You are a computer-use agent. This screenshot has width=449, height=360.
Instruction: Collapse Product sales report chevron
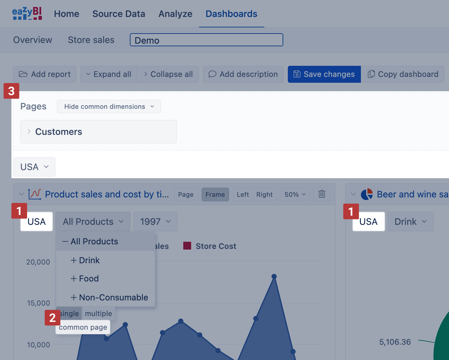(x=22, y=194)
